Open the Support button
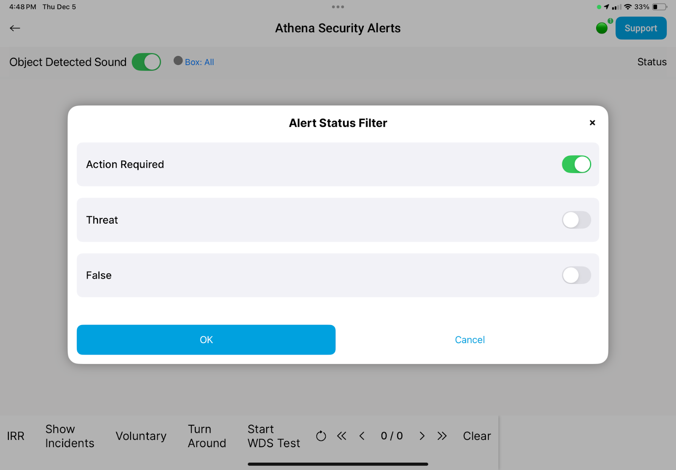 point(641,28)
